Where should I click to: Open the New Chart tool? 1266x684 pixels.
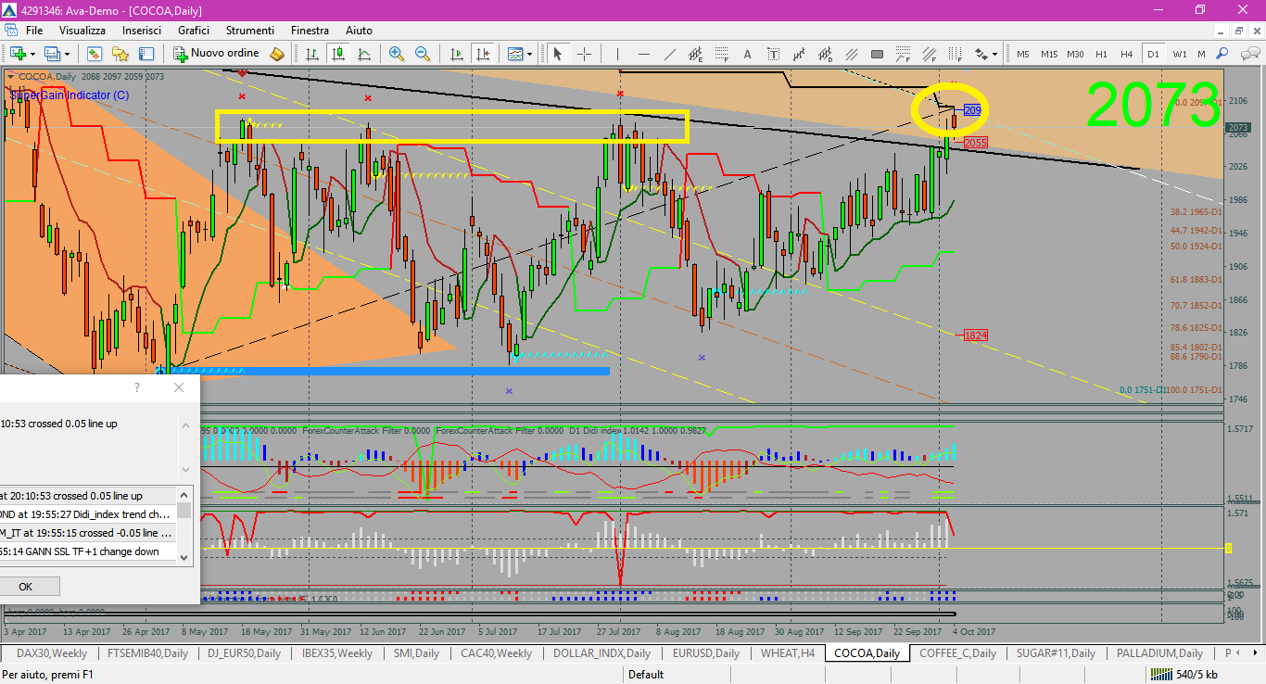coord(18,54)
